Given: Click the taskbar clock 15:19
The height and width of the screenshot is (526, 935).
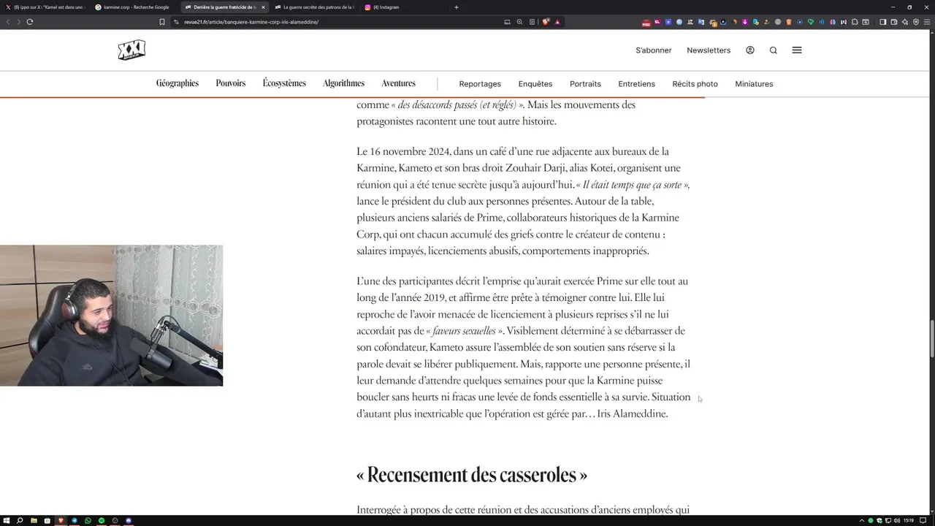Looking at the screenshot, I should coord(909,520).
